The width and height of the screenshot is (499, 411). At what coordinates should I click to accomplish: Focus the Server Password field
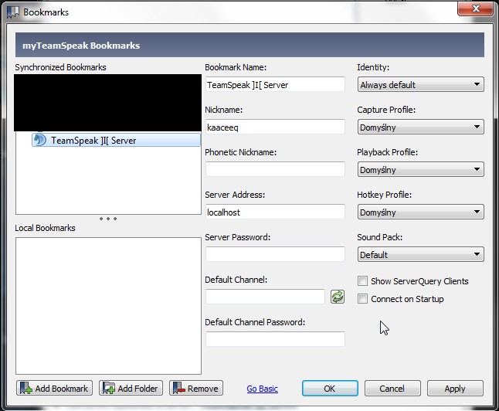(275, 254)
